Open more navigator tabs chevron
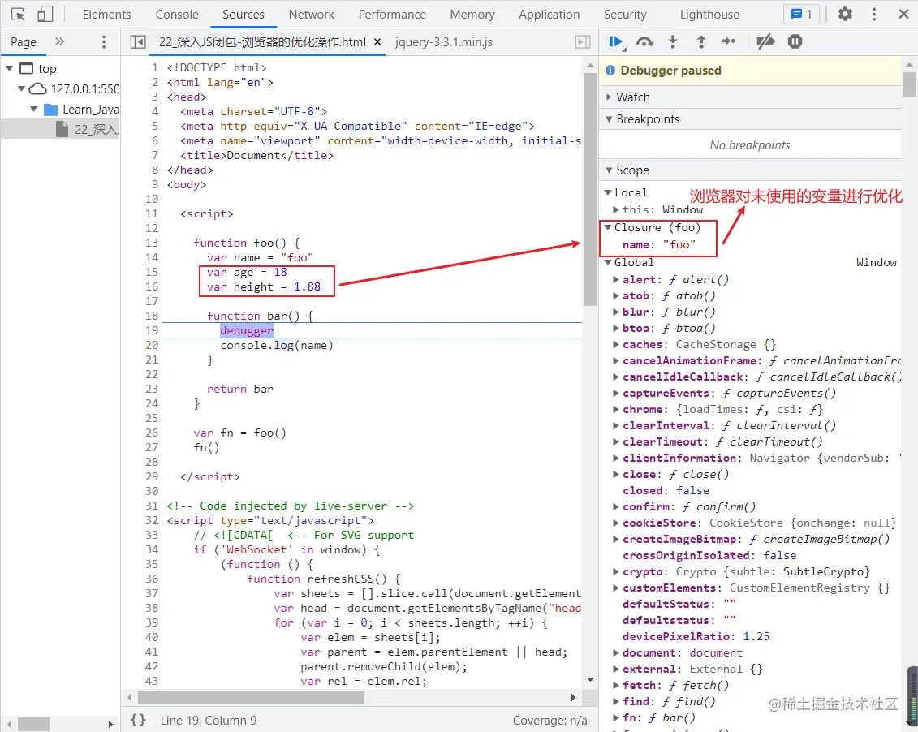918x732 pixels. pos(59,41)
